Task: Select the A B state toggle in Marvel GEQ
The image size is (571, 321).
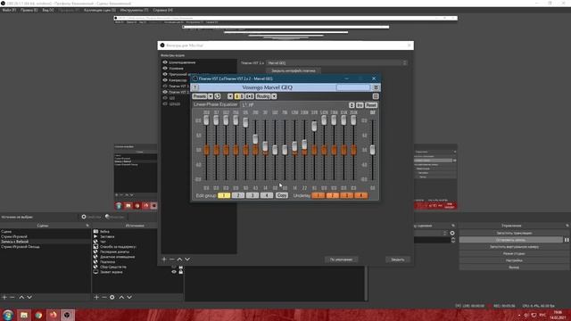Action: [x=239, y=96]
